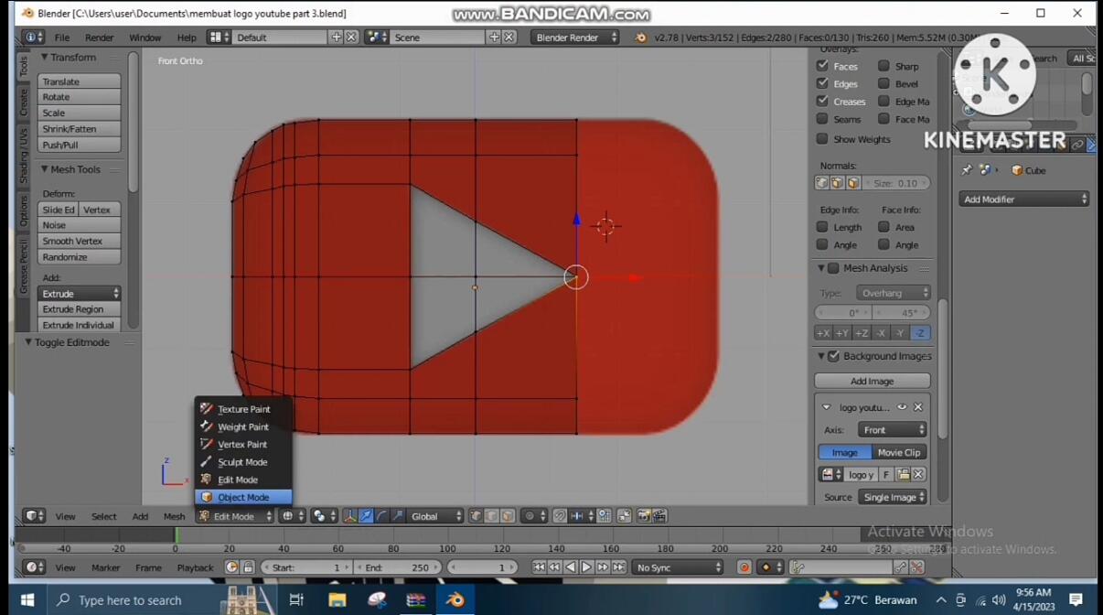Screen dimensions: 1103x615
Task: Uncheck the Faces overlay checkbox
Action: pos(822,66)
